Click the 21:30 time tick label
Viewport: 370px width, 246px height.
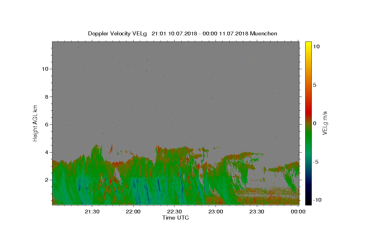(92, 212)
